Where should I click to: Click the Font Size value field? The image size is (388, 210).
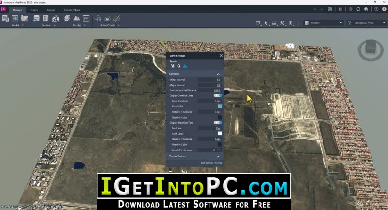(210, 128)
